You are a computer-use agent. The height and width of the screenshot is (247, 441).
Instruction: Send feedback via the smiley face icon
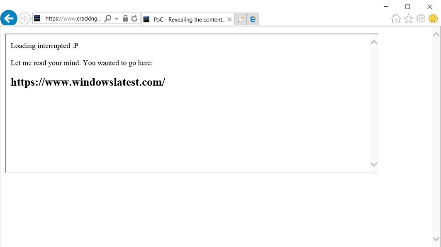[x=433, y=19]
